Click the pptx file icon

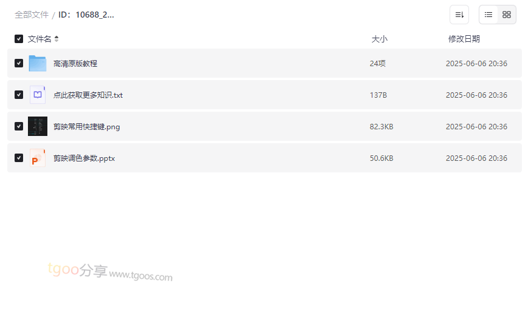click(x=38, y=158)
